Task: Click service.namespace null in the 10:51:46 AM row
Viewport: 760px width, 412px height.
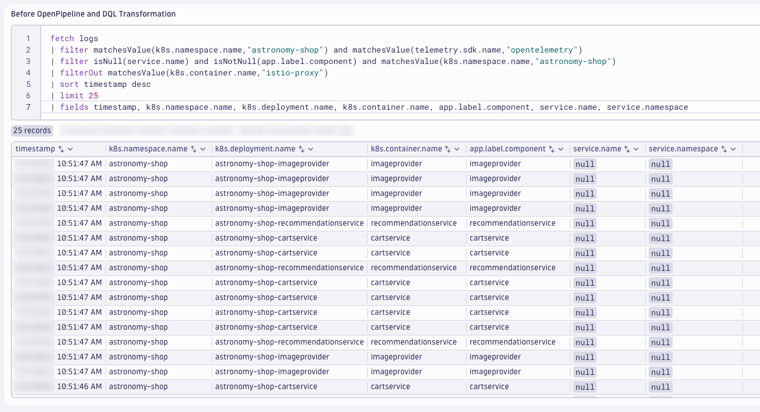Action: click(661, 387)
